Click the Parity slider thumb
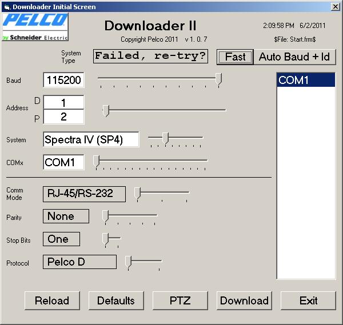343x325 pixels. [105, 216]
